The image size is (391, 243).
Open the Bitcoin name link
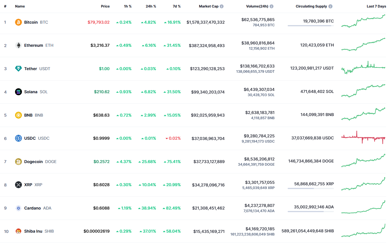click(31, 22)
